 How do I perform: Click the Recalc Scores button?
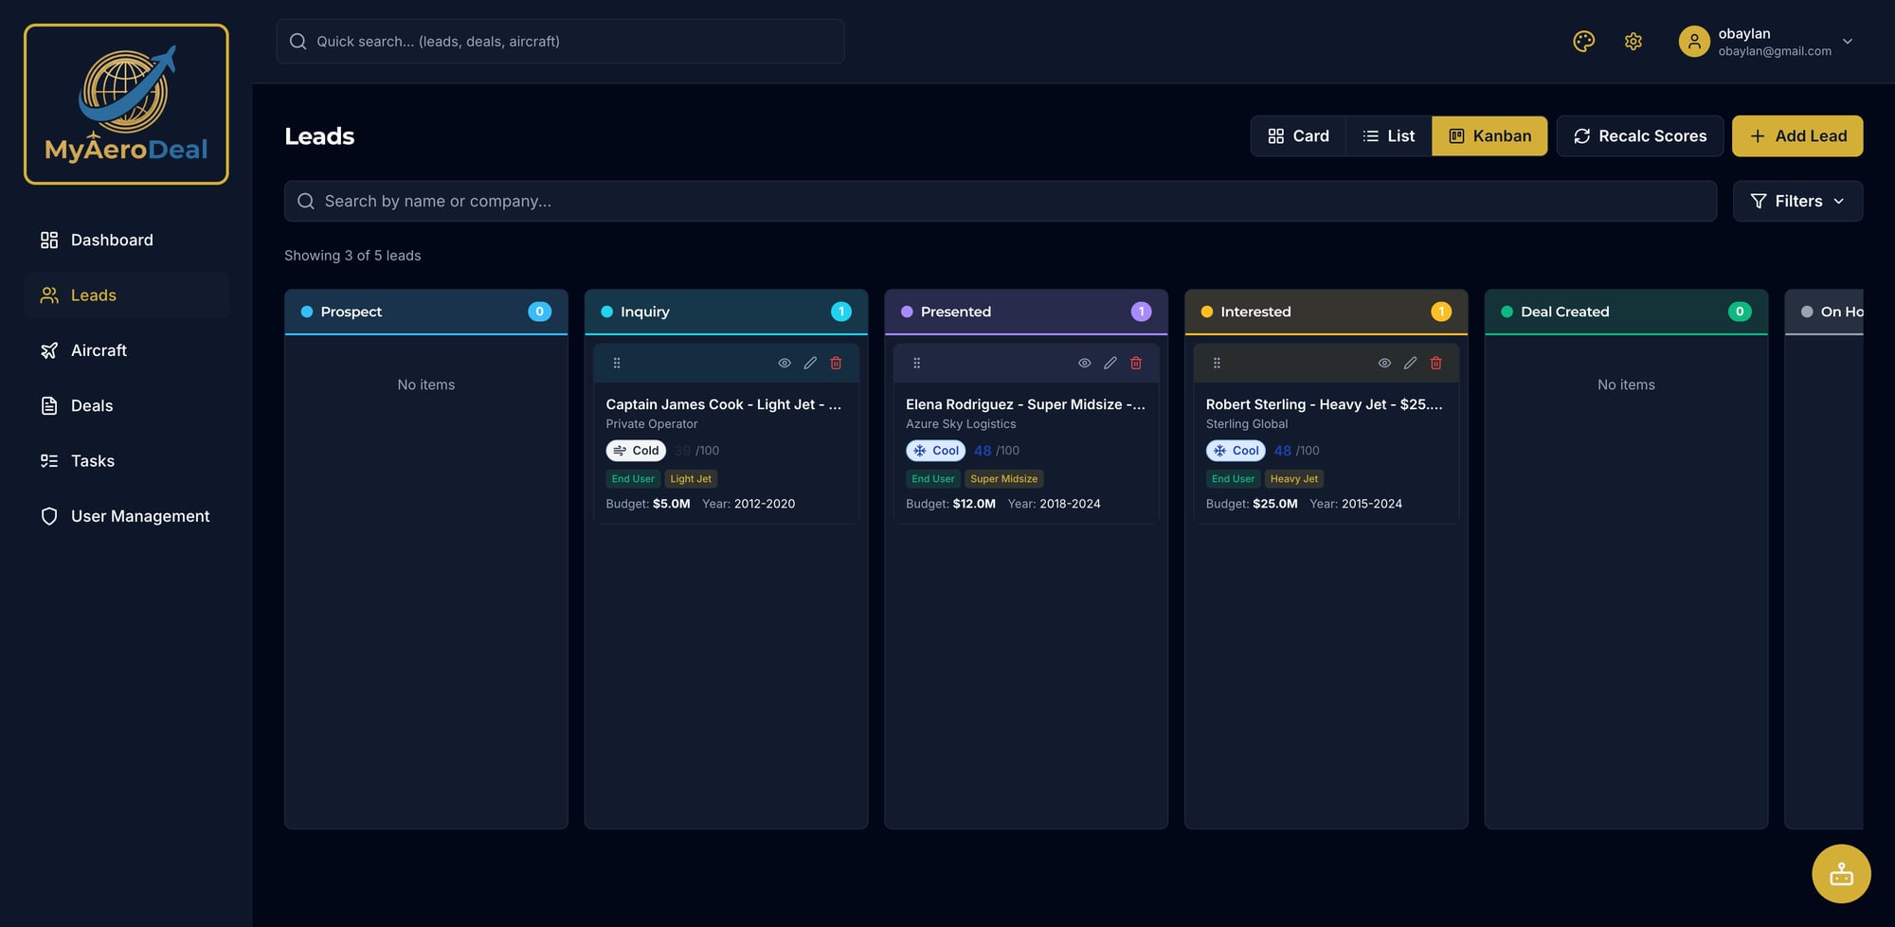pos(1640,135)
